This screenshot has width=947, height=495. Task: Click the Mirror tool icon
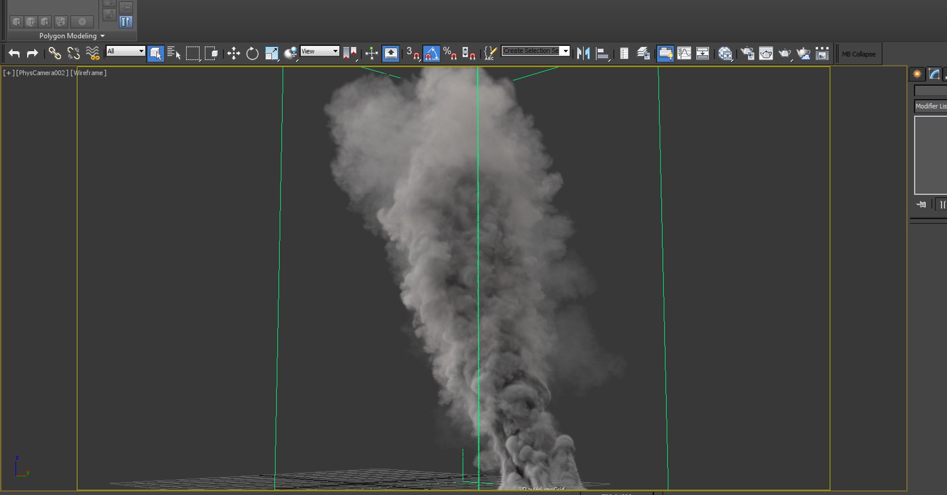click(x=583, y=53)
